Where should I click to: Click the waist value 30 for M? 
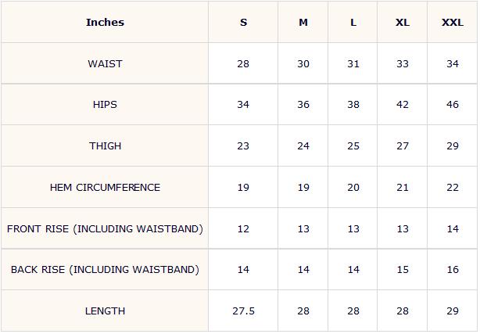pyautogui.click(x=303, y=63)
